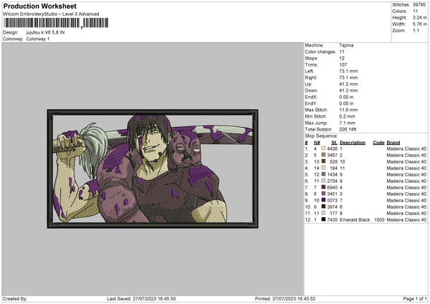This screenshot has height=304, width=430.
Task: Click the Stitches count 39795
Action: tap(420, 5)
